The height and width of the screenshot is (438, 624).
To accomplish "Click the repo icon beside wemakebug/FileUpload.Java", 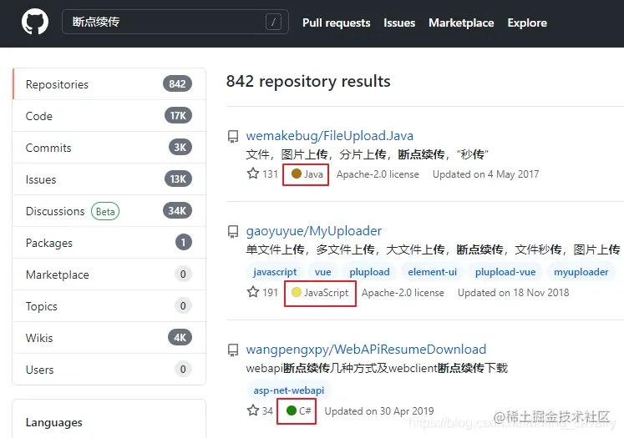I will (x=233, y=136).
